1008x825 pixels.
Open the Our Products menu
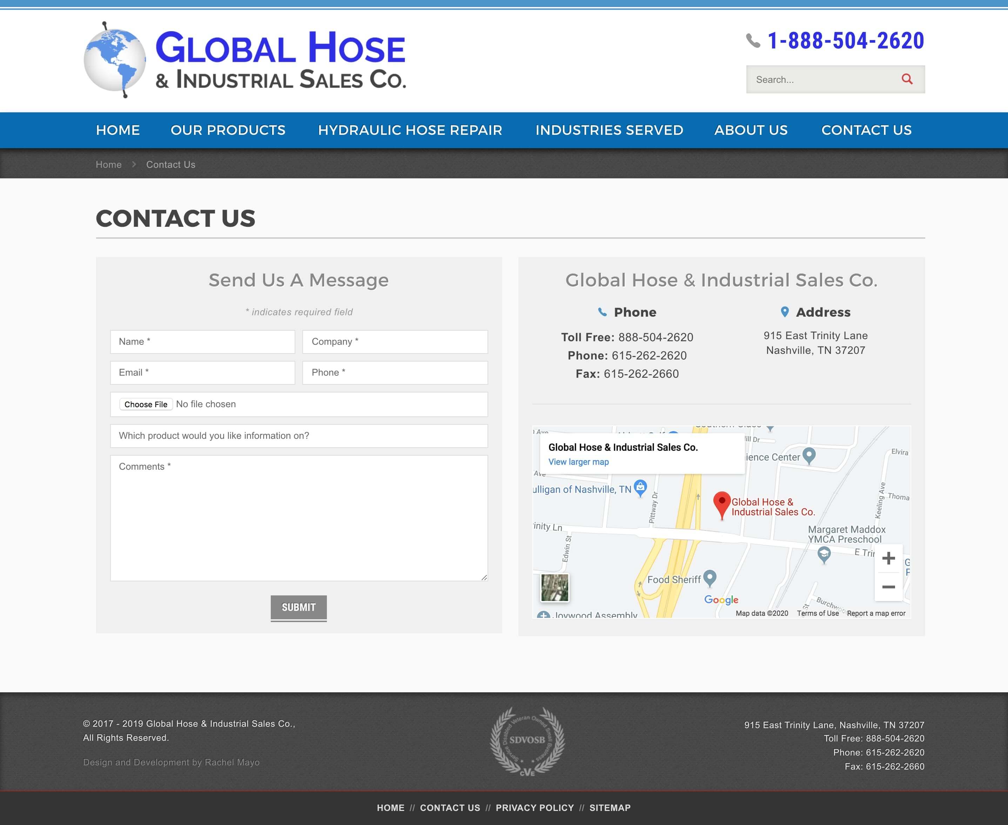228,130
